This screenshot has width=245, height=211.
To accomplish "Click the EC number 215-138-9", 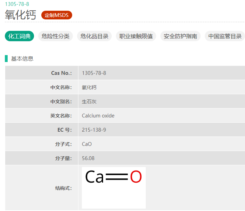I will coord(94,130).
